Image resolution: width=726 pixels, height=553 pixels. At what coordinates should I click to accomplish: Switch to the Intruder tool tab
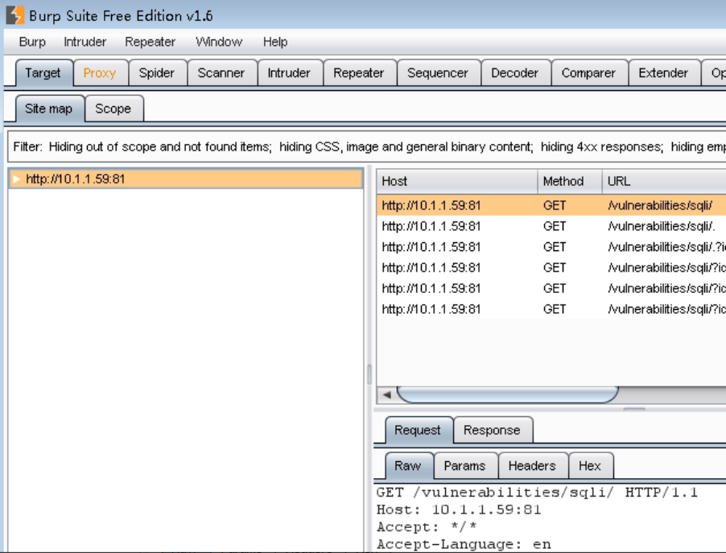[290, 73]
